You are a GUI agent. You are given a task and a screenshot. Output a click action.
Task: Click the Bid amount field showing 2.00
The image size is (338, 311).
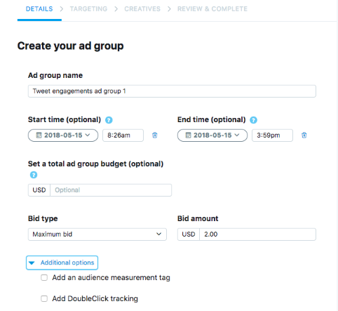257,234
